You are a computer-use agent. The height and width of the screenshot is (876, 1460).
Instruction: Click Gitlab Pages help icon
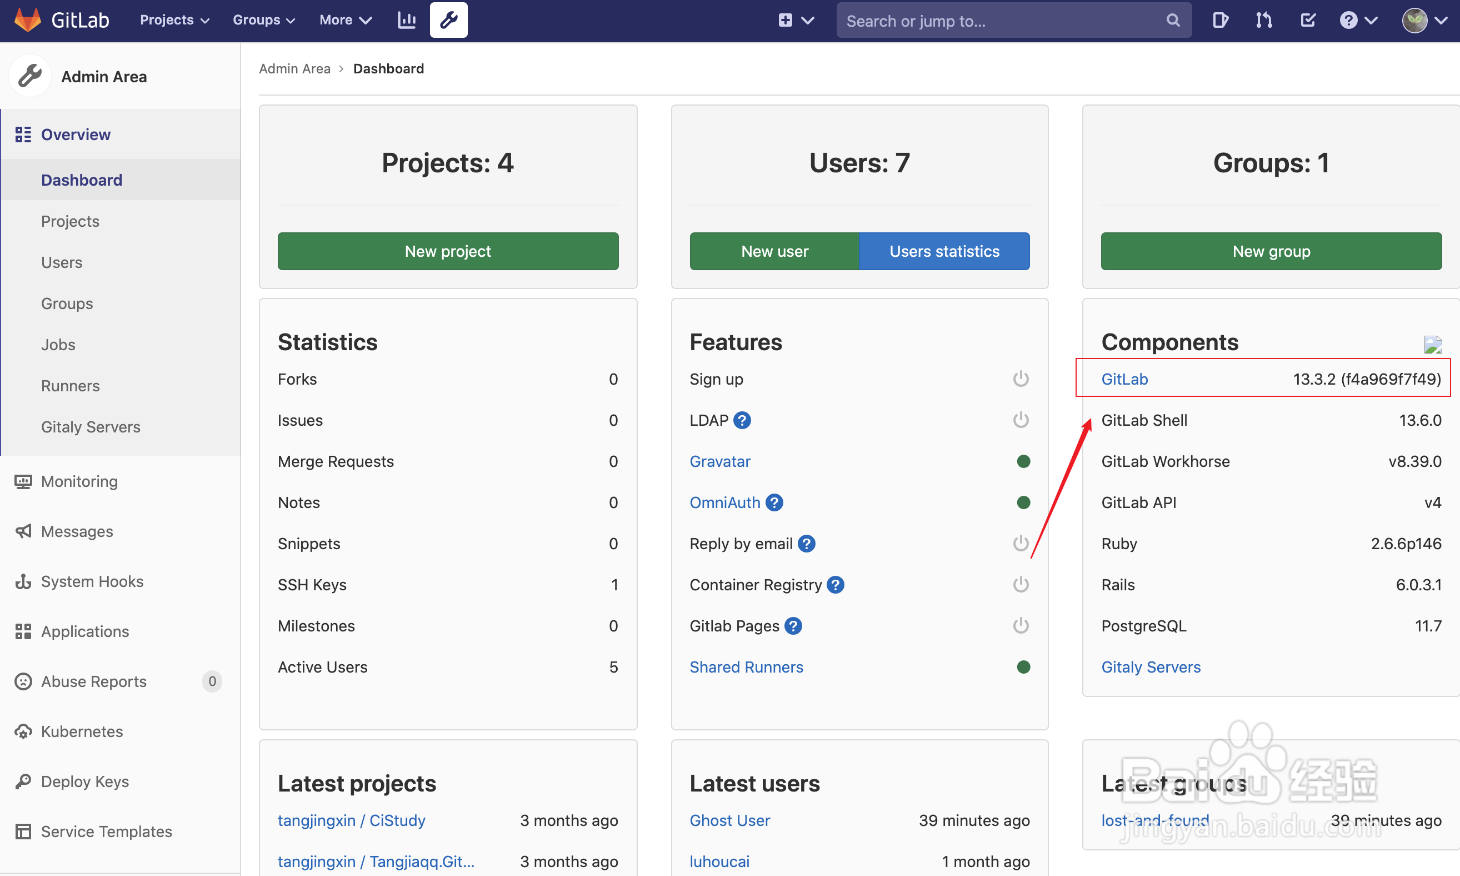tap(793, 626)
